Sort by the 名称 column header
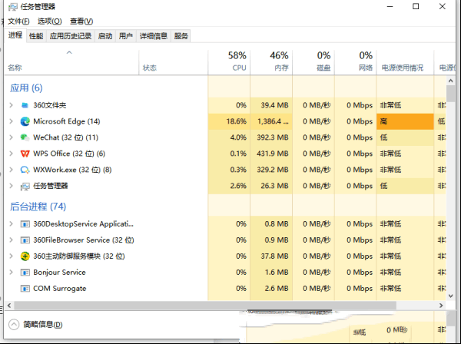The width and height of the screenshot is (461, 344). 71,62
